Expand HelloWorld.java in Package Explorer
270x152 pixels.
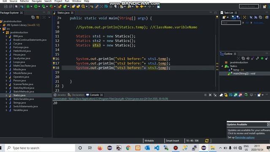click(7, 51)
